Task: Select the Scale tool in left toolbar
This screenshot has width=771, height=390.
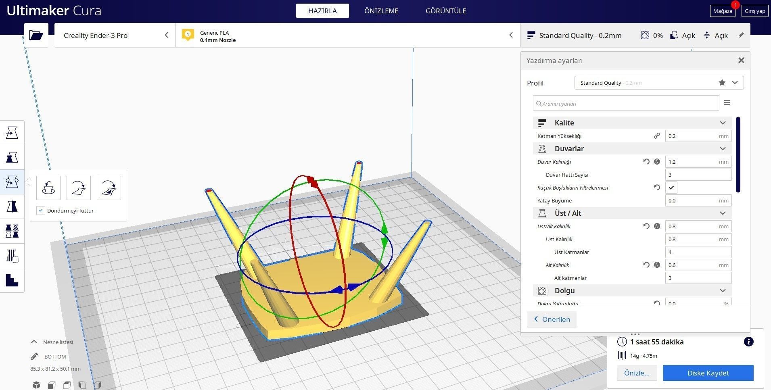Action: pos(12,157)
